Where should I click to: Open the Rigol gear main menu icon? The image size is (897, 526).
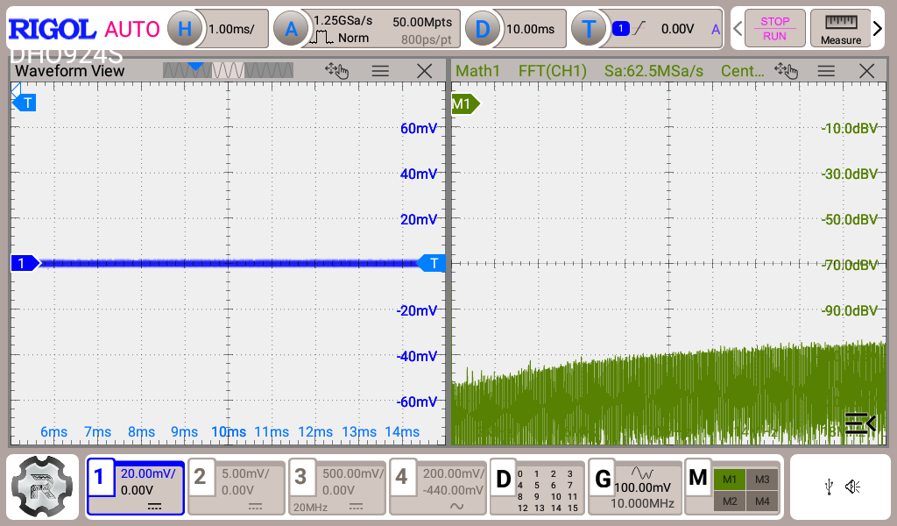(43, 487)
